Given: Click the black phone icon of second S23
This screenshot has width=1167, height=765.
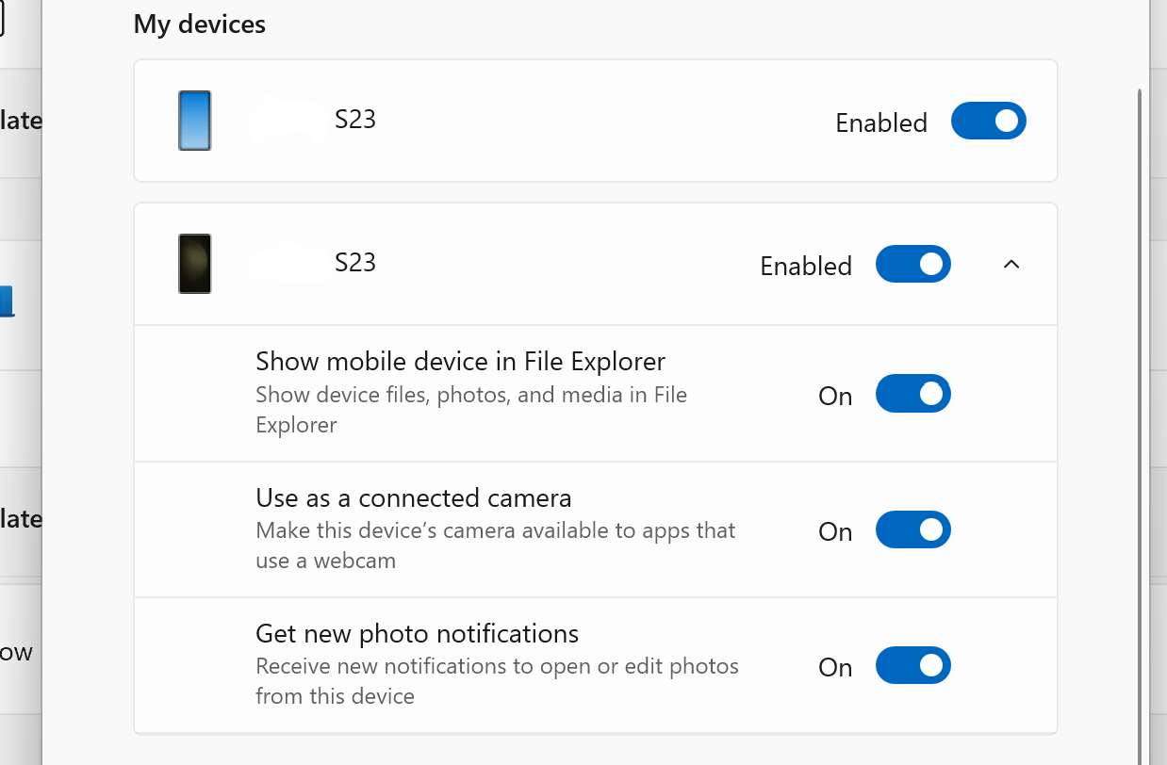Looking at the screenshot, I should click(194, 264).
